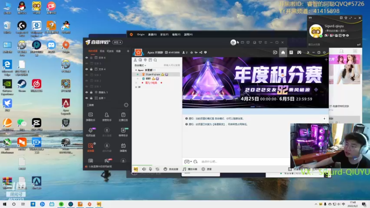Open the video live icon in channel header
Image resolution: width=370 pixels, height=208 pixels.
(x=275, y=52)
